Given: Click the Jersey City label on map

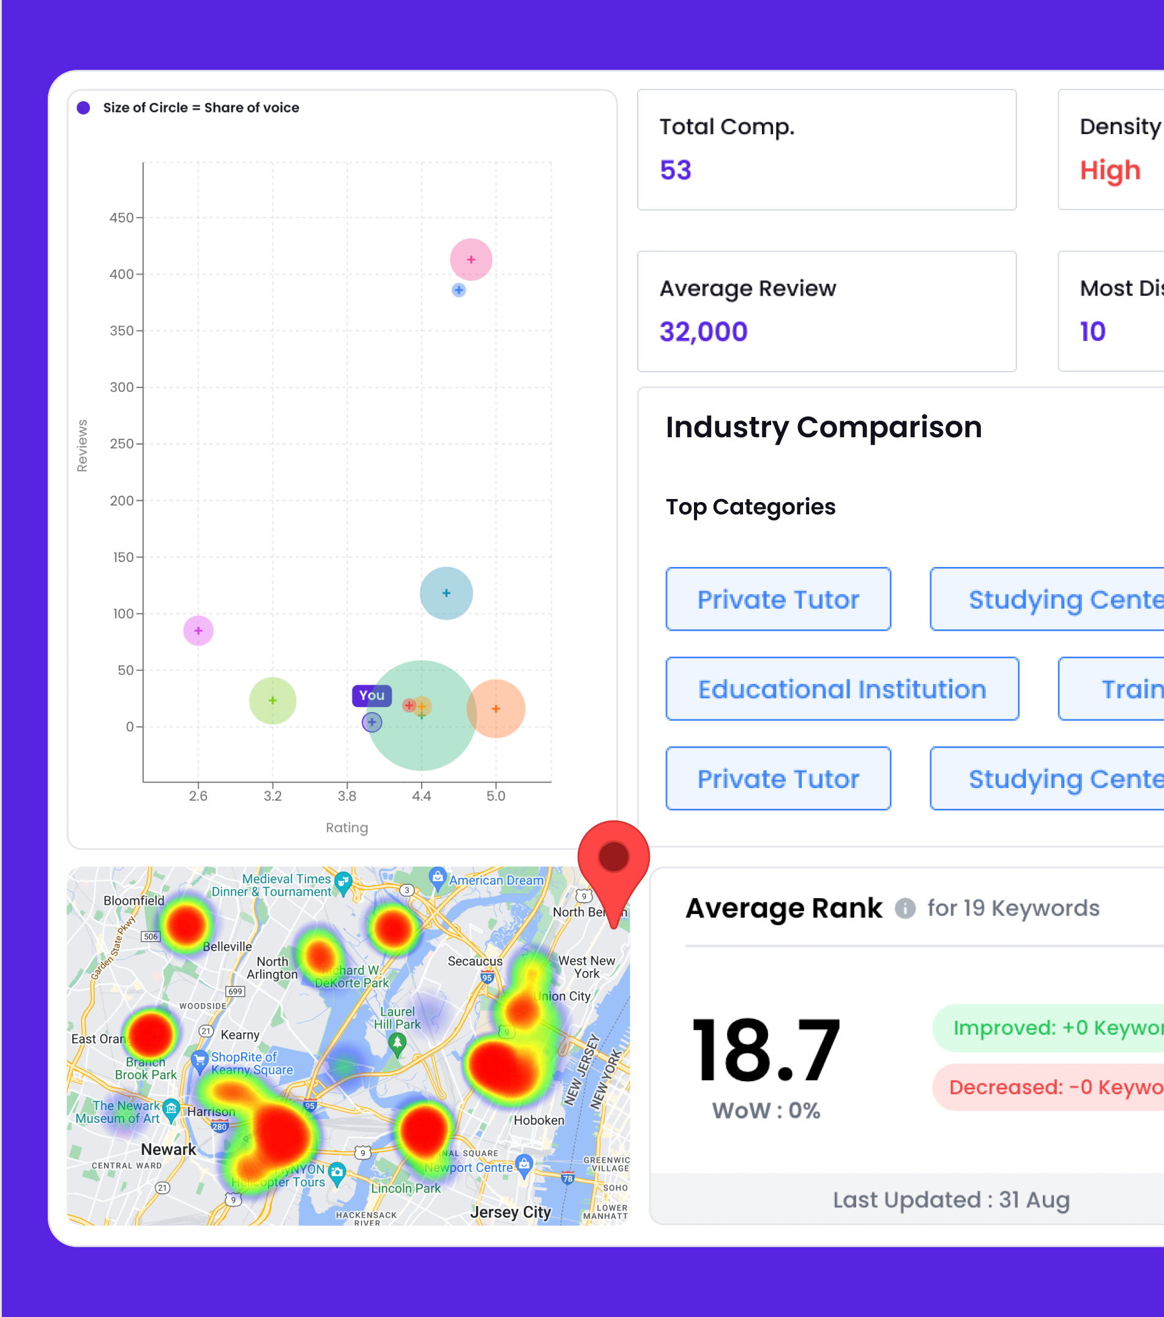Looking at the screenshot, I should coord(511,1212).
